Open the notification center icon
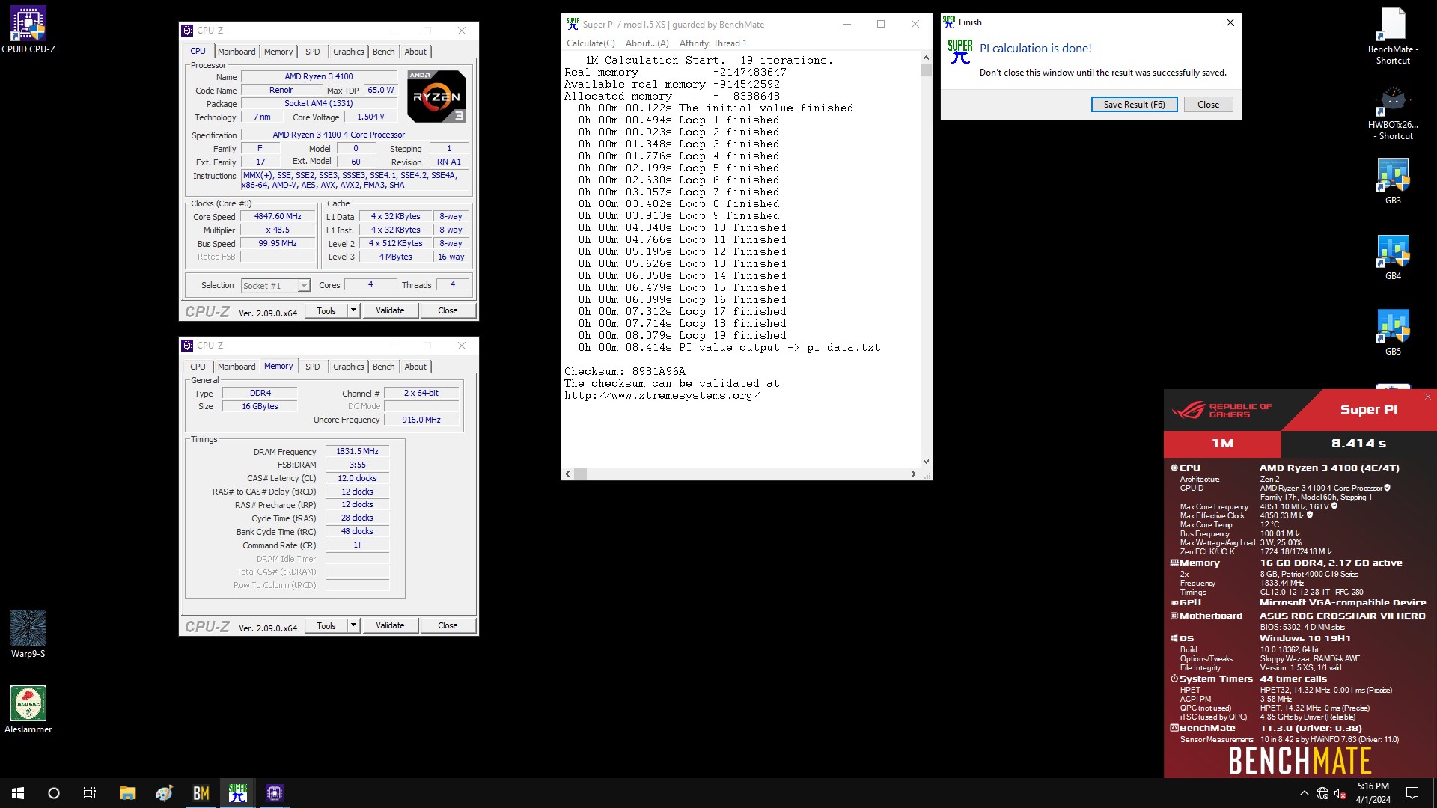This screenshot has width=1437, height=808. [1412, 793]
